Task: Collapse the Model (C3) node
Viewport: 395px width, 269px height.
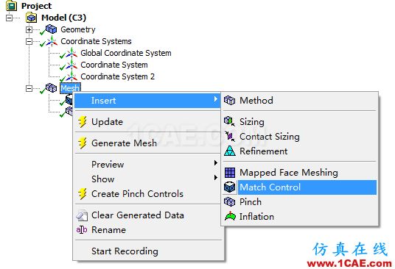Action: pos(9,18)
